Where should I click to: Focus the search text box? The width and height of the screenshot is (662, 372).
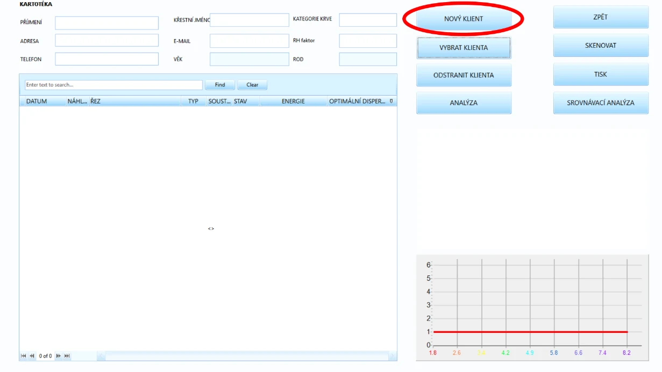point(113,85)
